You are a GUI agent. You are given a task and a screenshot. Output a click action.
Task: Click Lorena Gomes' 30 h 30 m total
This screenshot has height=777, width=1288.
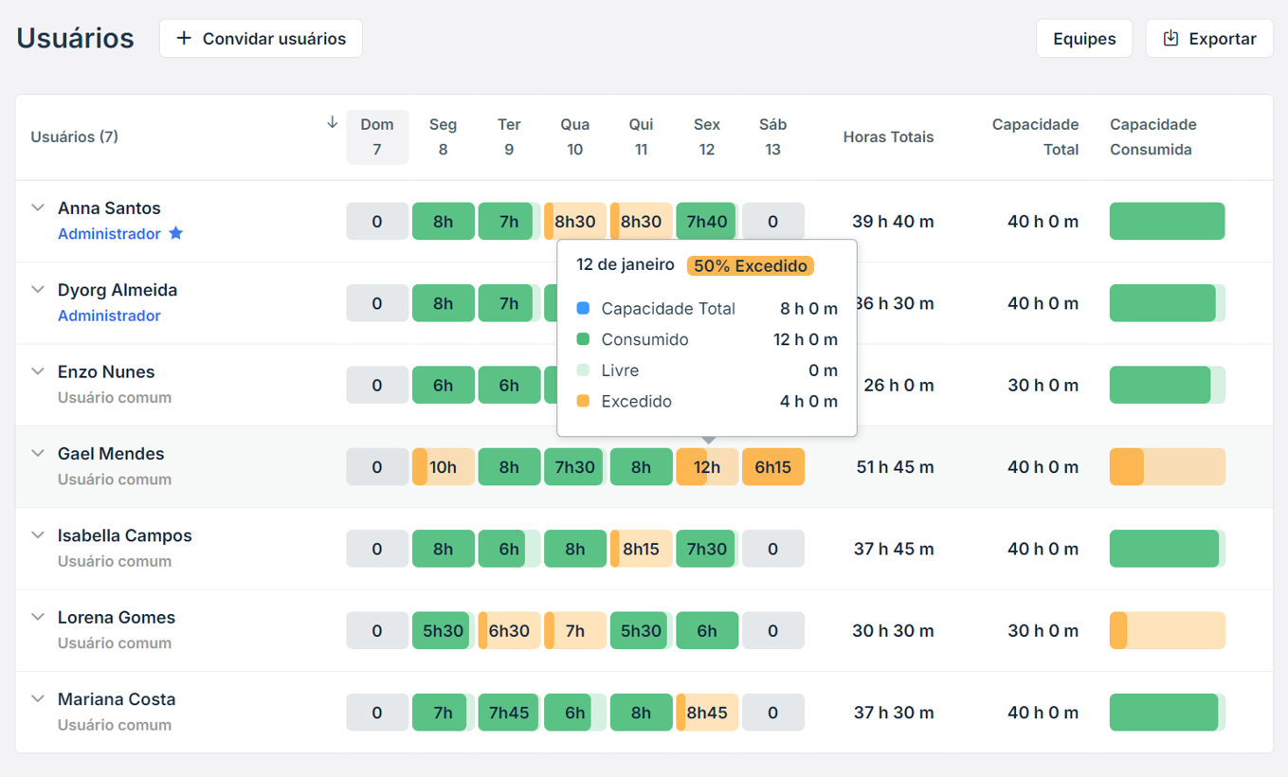coord(893,630)
